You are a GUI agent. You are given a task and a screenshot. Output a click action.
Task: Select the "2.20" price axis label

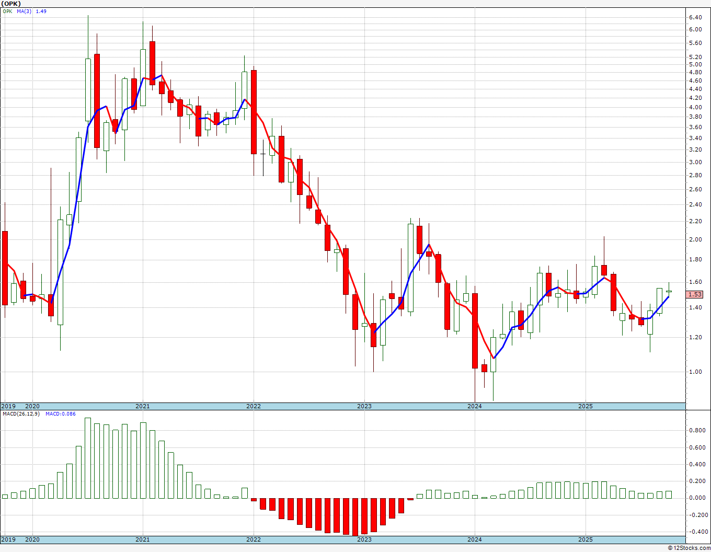tap(695, 221)
